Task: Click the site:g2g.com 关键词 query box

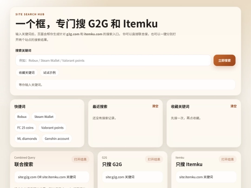Action: coord(132,177)
